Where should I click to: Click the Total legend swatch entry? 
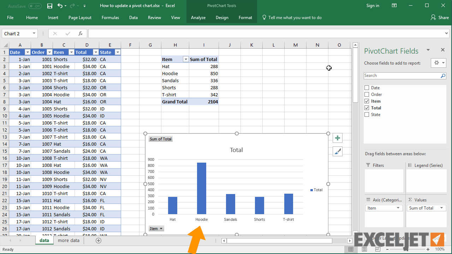316,190
